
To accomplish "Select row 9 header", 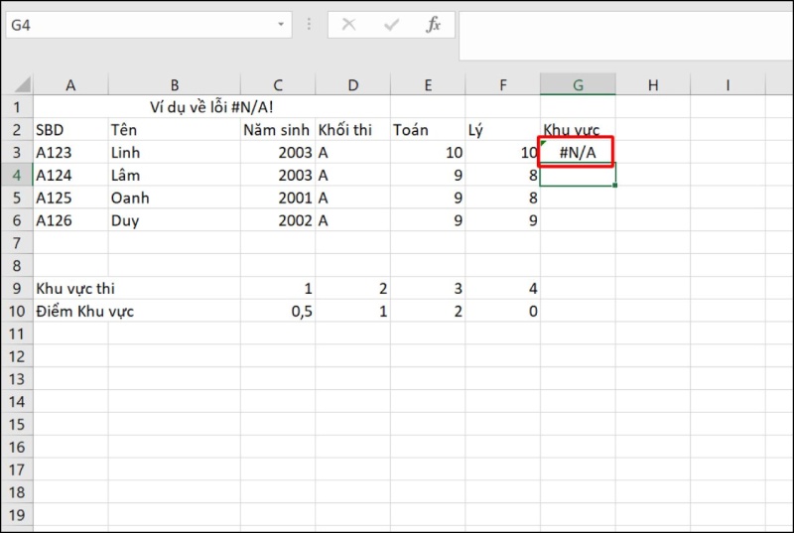I will click(x=16, y=289).
